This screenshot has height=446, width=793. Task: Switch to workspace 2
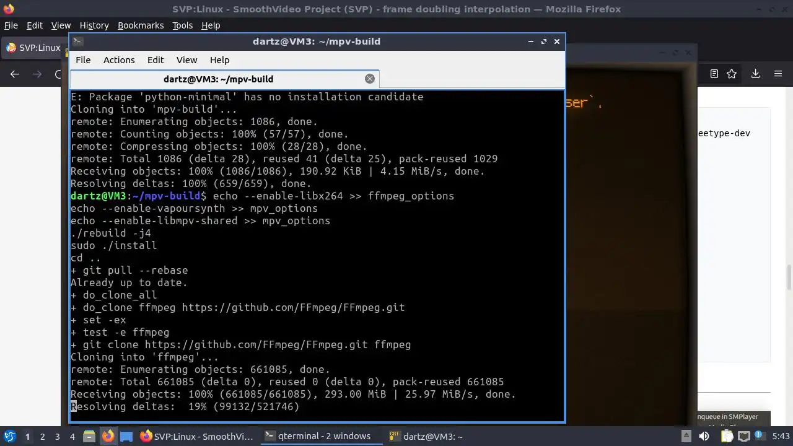43,437
